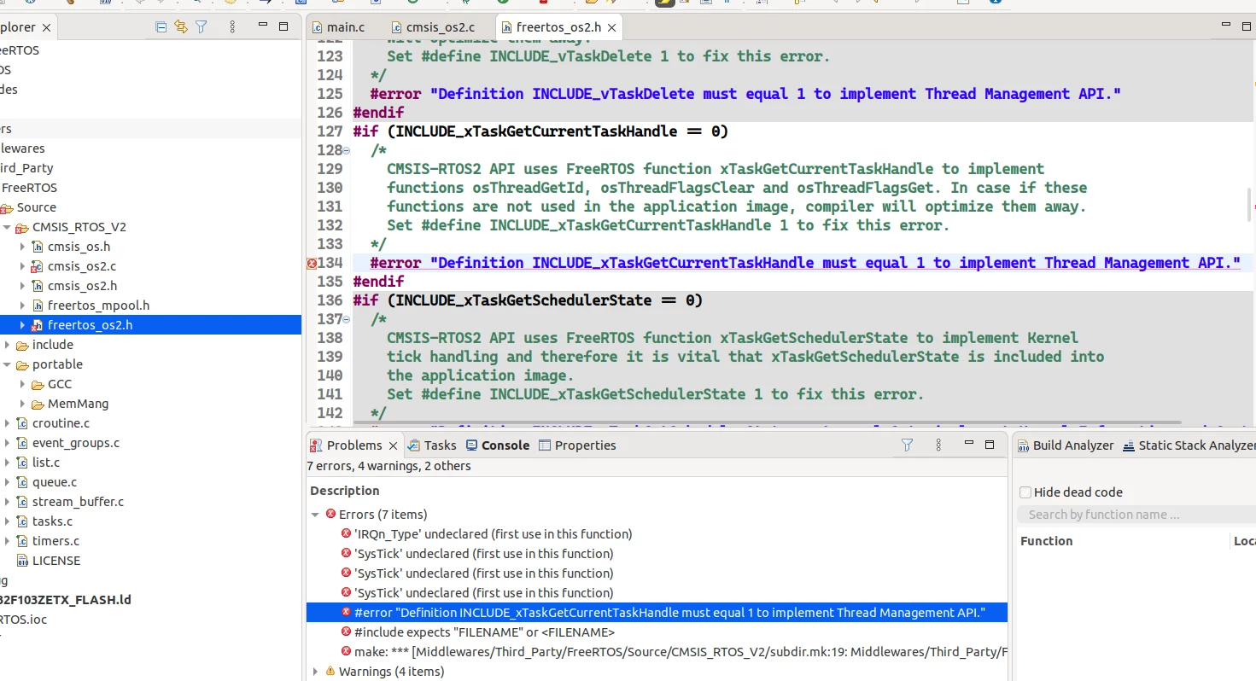Viewport: 1256px width, 681px height.
Task: Collapse the comment fold on line 137
Action: pos(346,320)
